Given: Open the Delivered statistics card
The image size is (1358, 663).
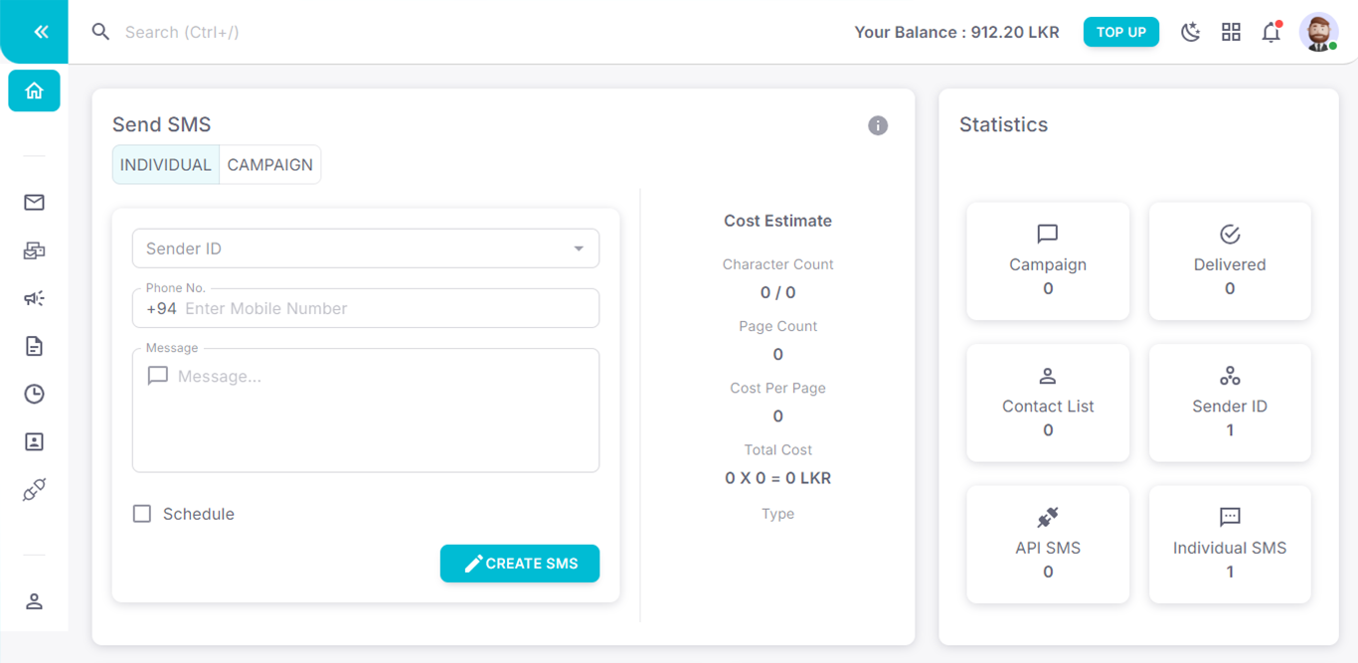Looking at the screenshot, I should (1230, 261).
